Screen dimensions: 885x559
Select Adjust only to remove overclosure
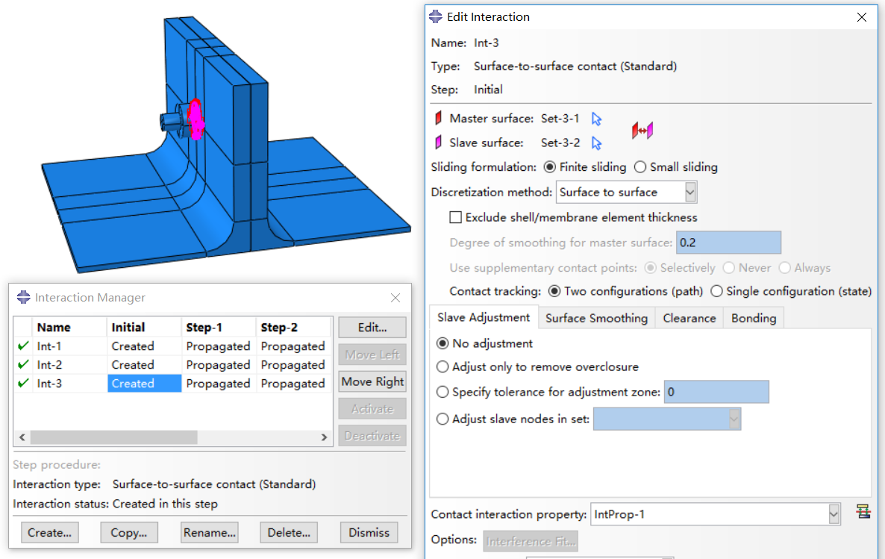(x=442, y=367)
